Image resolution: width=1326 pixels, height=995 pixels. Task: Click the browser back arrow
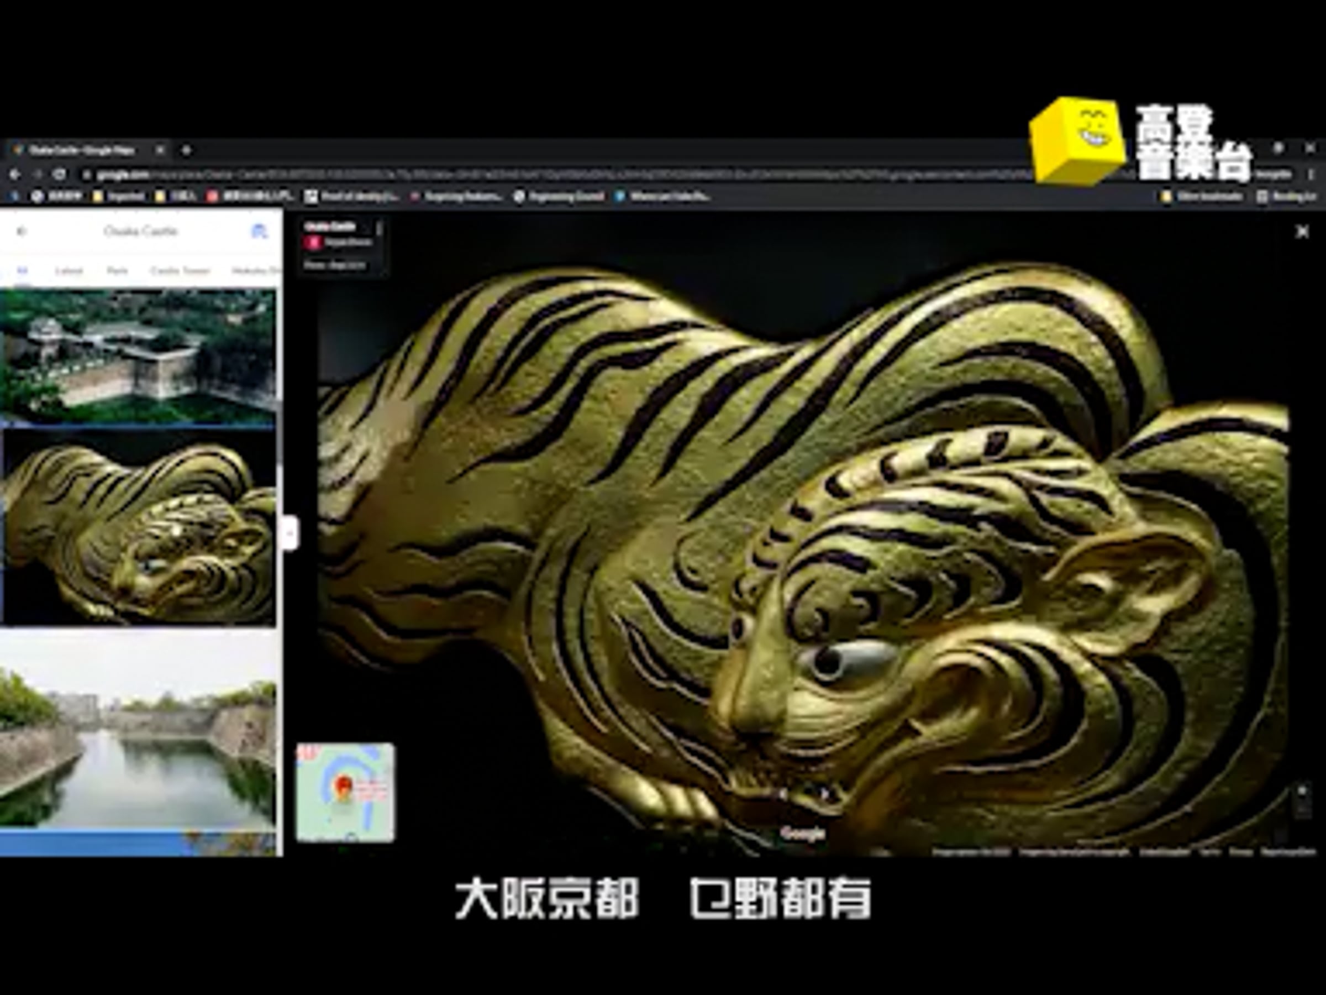15,175
